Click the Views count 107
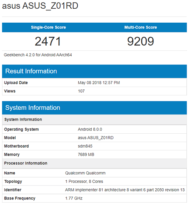The height and width of the screenshot is (204, 188). pos(81,91)
